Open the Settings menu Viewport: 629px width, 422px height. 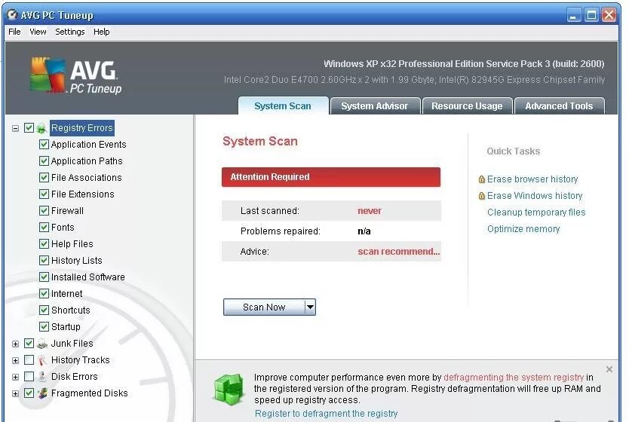point(70,32)
